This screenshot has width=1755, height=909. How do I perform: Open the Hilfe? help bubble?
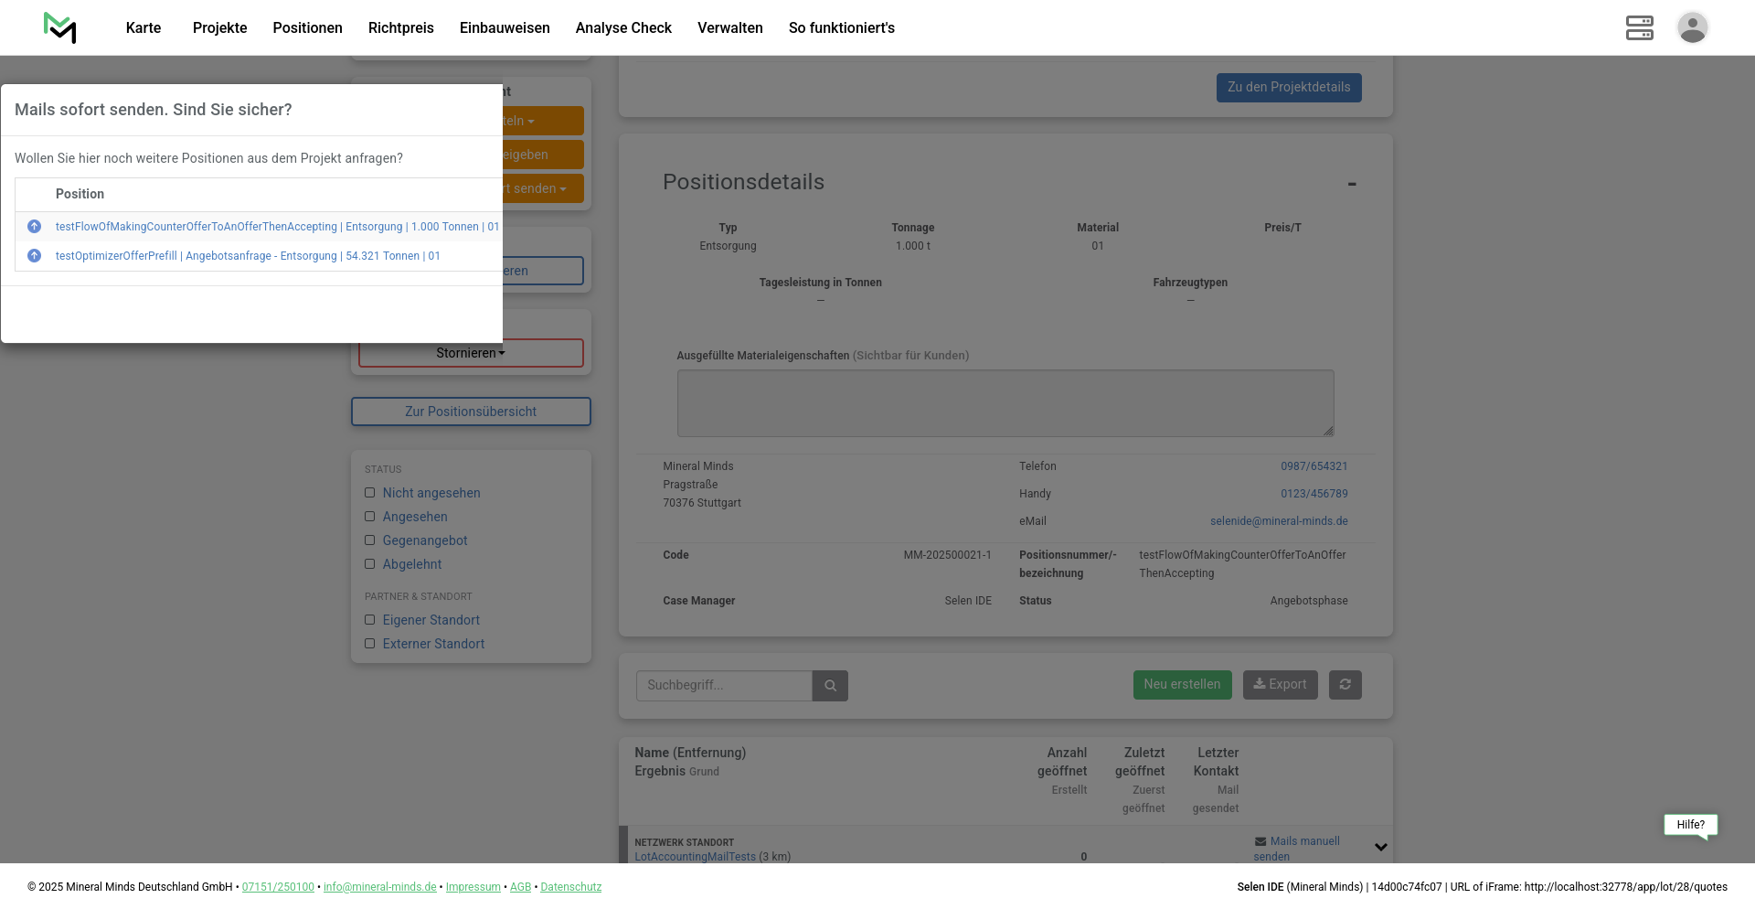pyautogui.click(x=1690, y=825)
